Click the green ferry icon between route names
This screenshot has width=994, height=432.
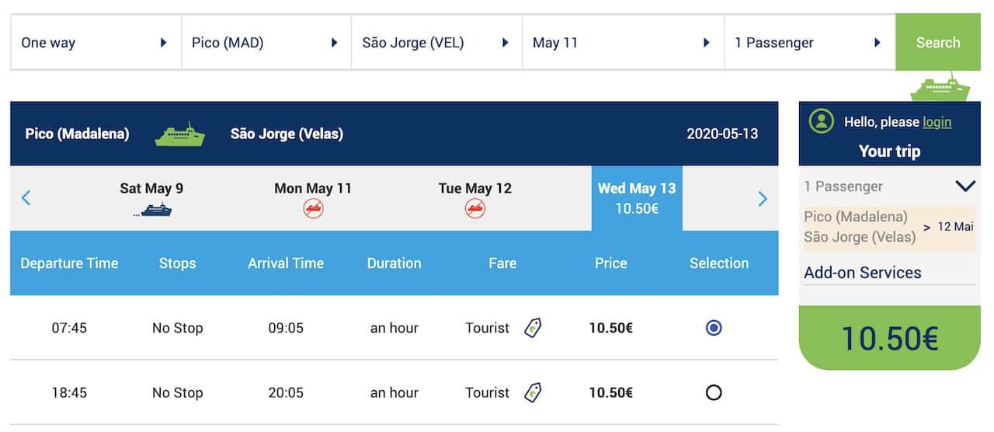tap(179, 134)
